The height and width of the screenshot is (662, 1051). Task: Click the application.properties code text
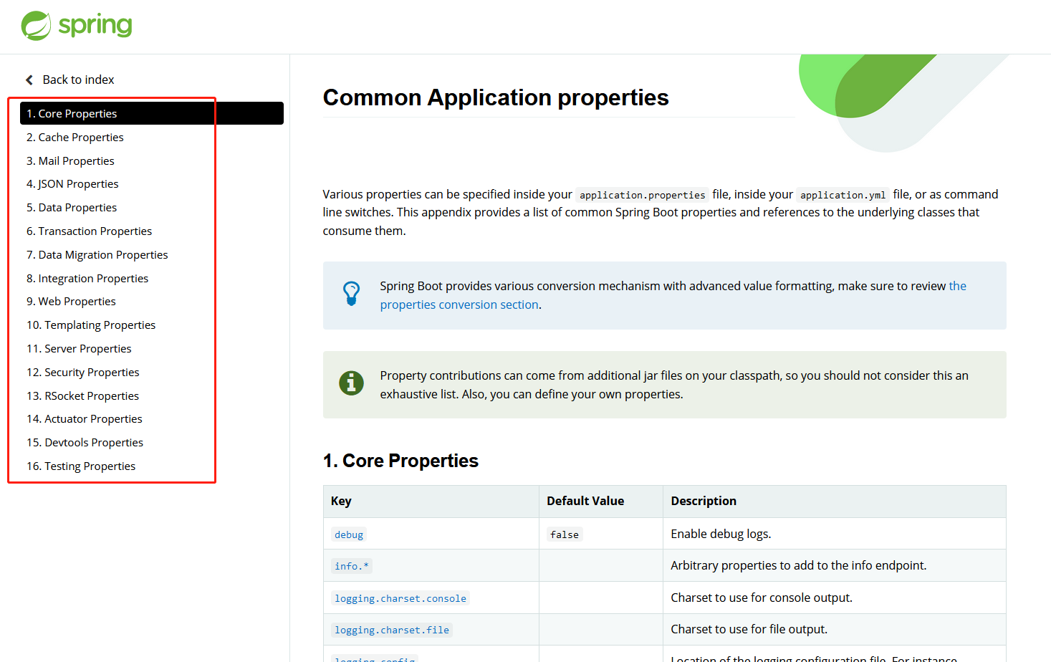point(643,195)
